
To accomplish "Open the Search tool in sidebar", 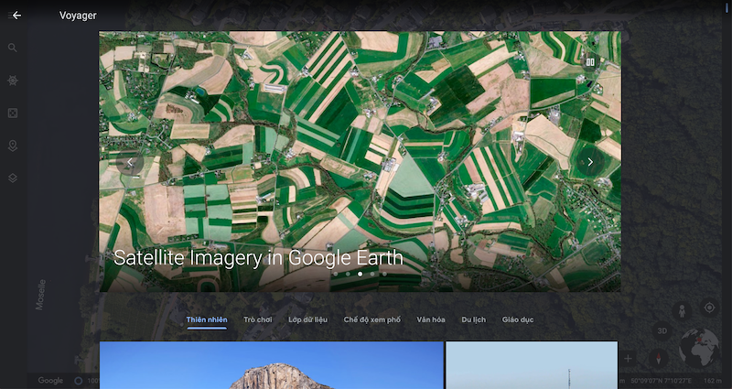I will point(13,48).
